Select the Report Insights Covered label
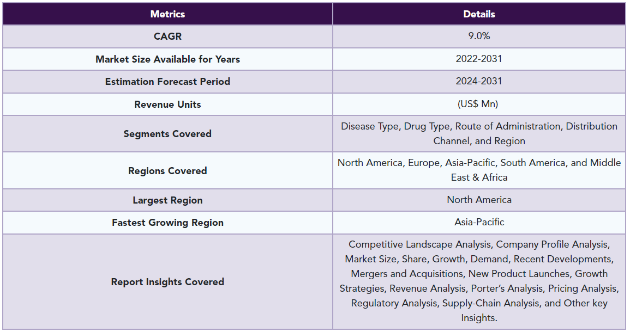The width and height of the screenshot is (630, 332). pyautogui.click(x=167, y=282)
